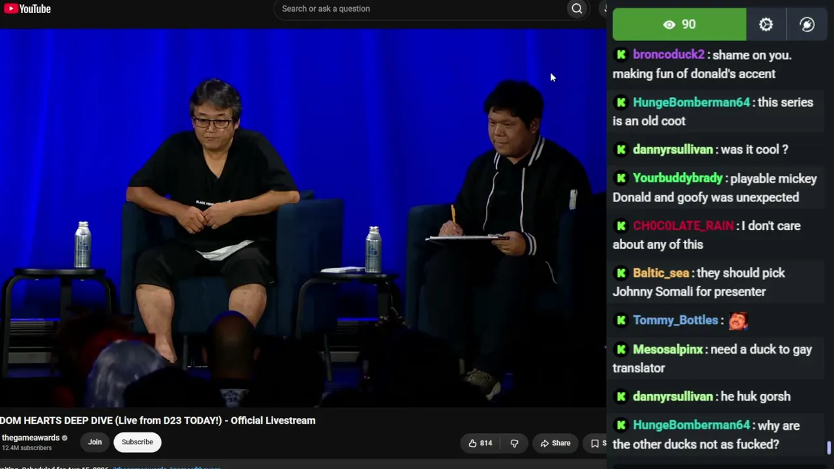Screen dimensions: 834x469
Task: Share the livestream video
Action: (x=555, y=443)
